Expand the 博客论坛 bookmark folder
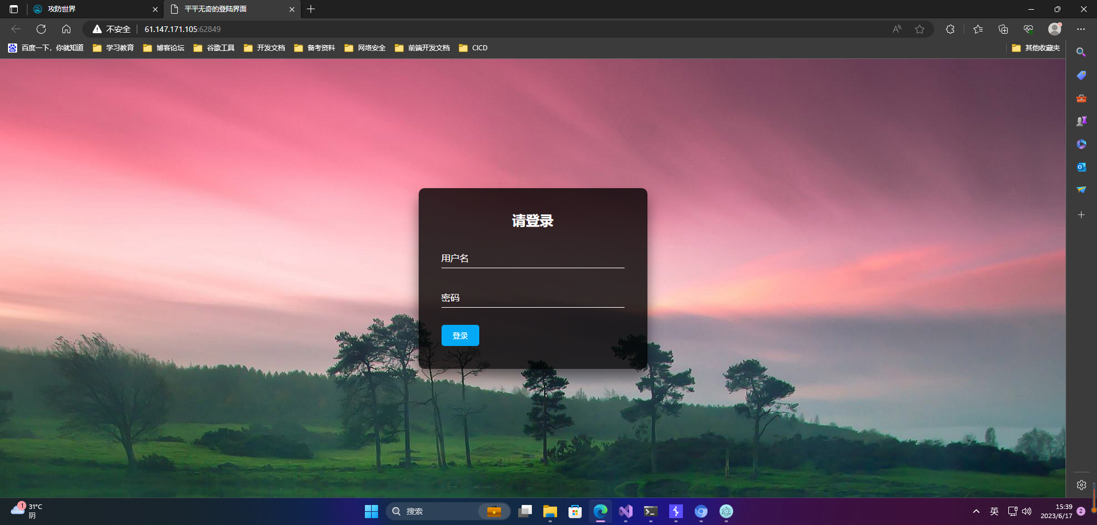 [164, 48]
